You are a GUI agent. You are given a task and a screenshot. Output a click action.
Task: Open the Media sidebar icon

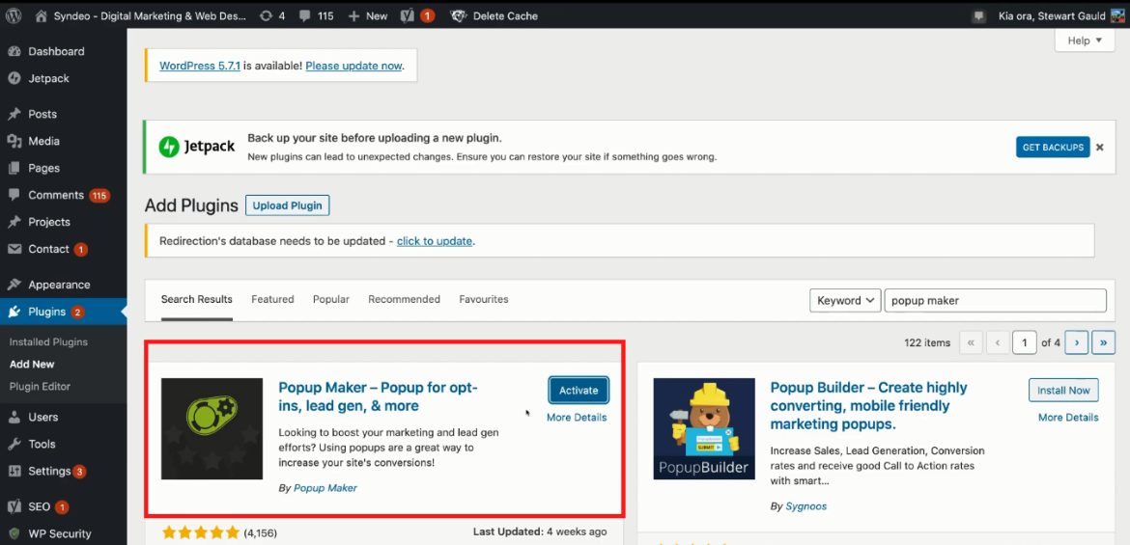tap(14, 141)
